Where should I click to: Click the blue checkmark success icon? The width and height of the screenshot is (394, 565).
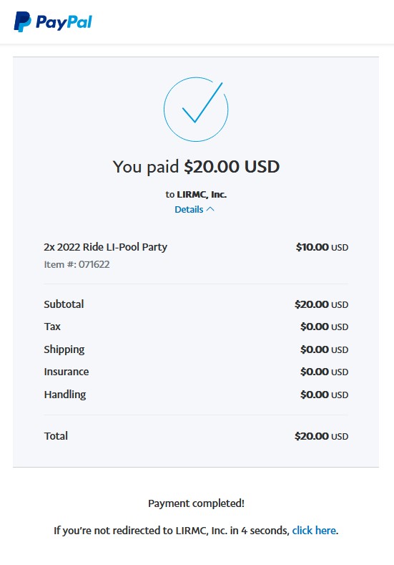[196, 109]
